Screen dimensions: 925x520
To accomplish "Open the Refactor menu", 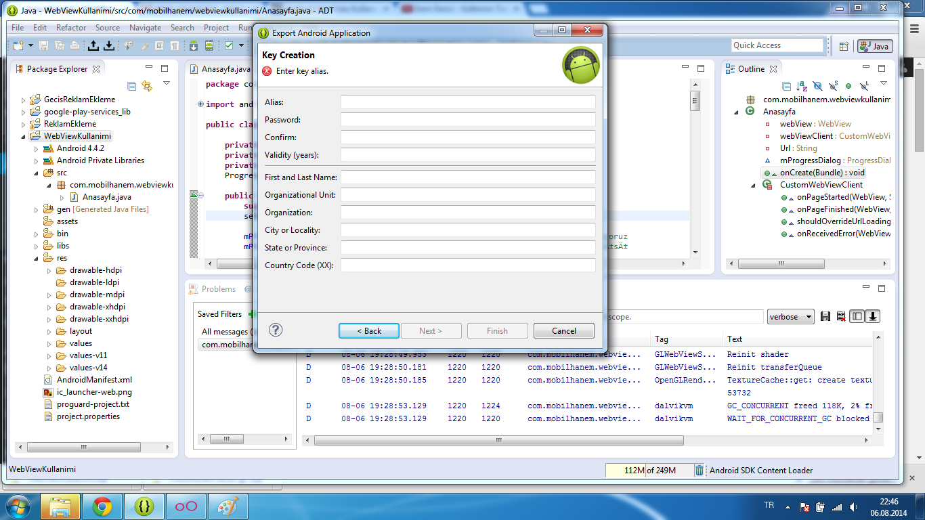I will coord(71,28).
